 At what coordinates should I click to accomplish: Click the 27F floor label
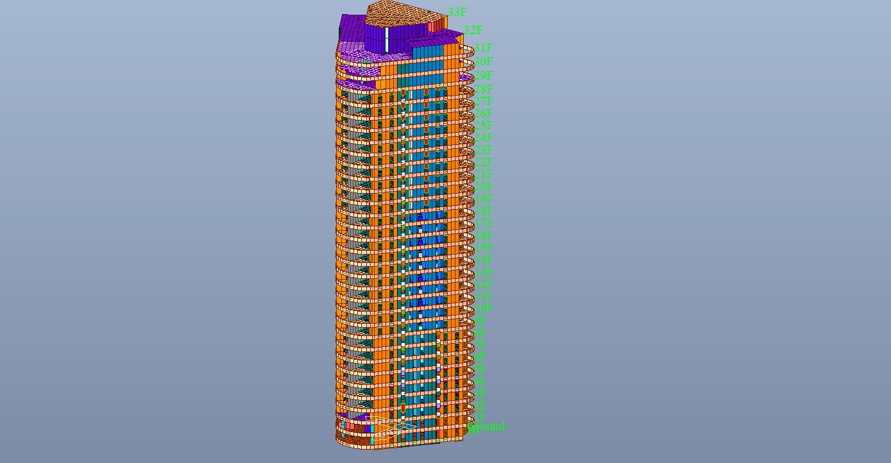(484, 101)
